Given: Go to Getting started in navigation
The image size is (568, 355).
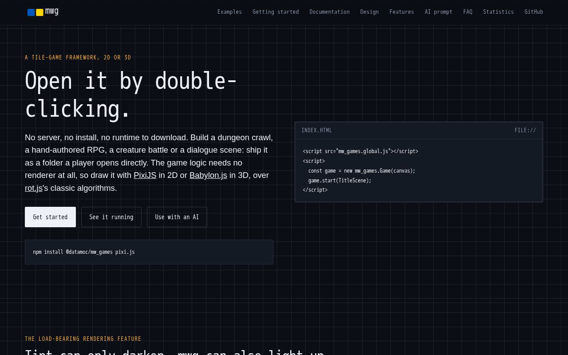Looking at the screenshot, I should (276, 12).
